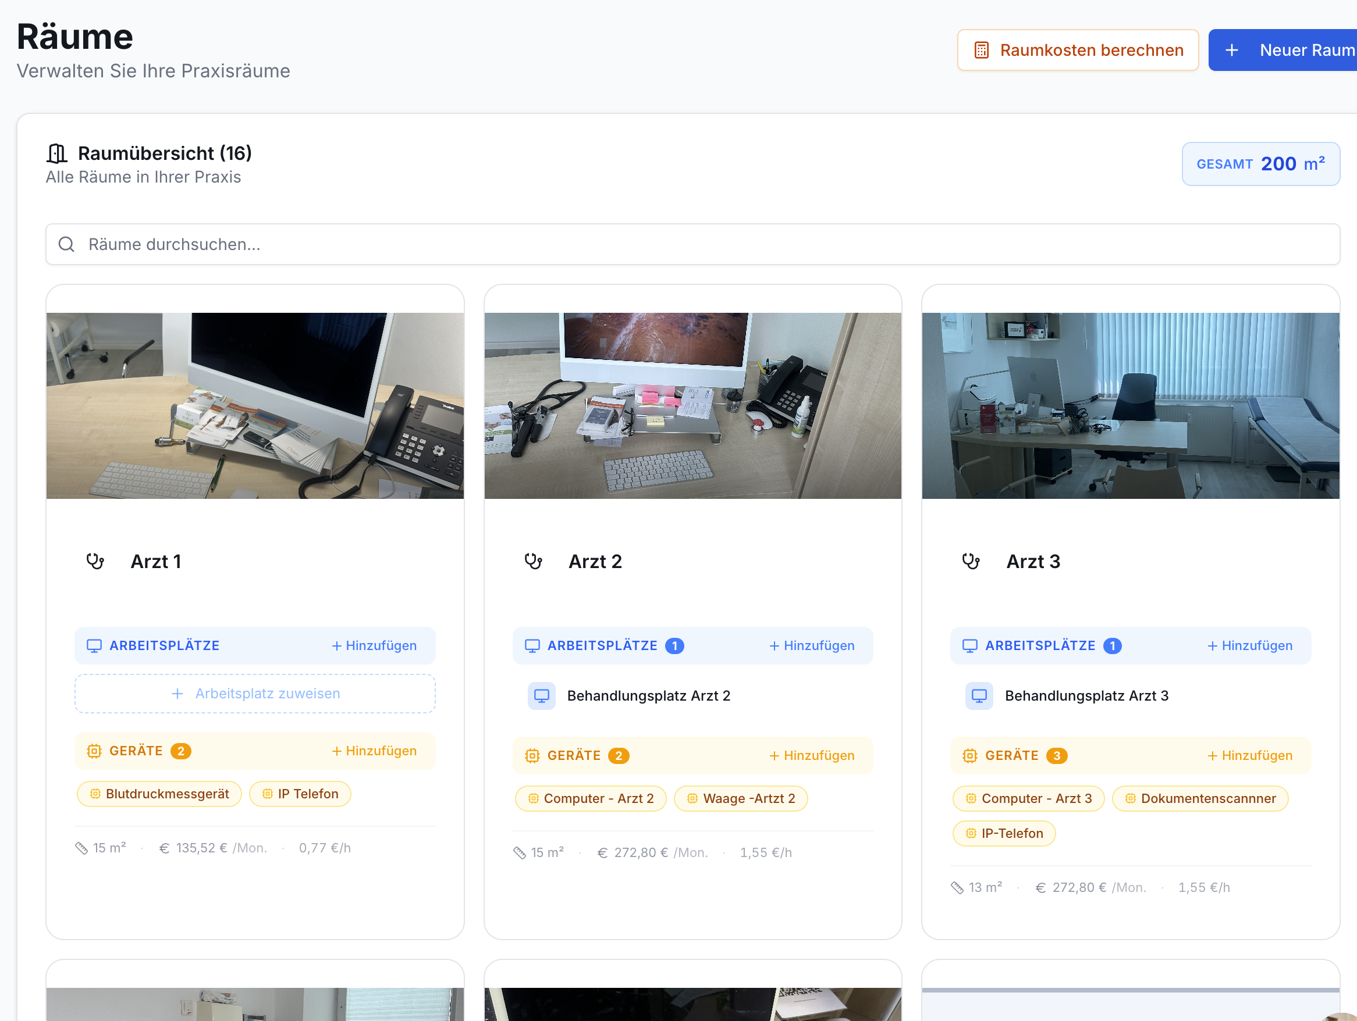Click Arbeitsplatz zuweisen in Arzt 1
Image resolution: width=1357 pixels, height=1021 pixels.
click(255, 694)
